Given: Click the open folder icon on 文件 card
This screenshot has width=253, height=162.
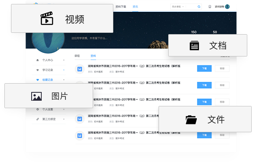Looking at the screenshot, I should point(191,120).
